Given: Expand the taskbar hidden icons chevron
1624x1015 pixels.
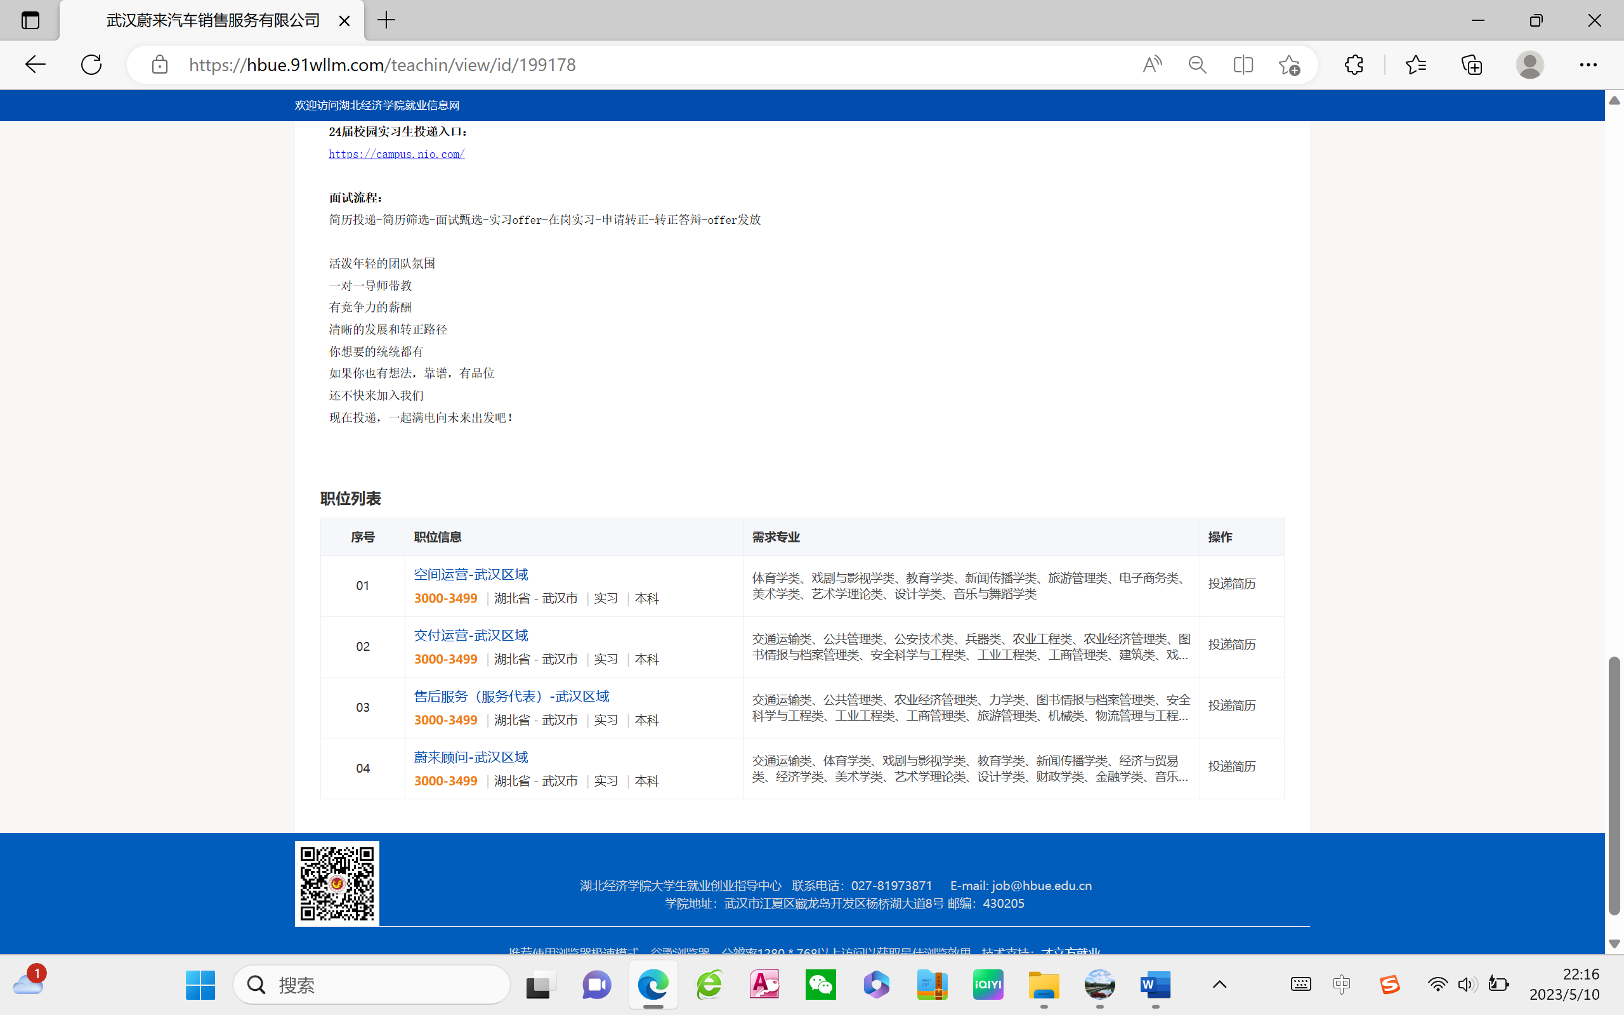Looking at the screenshot, I should click(1219, 985).
